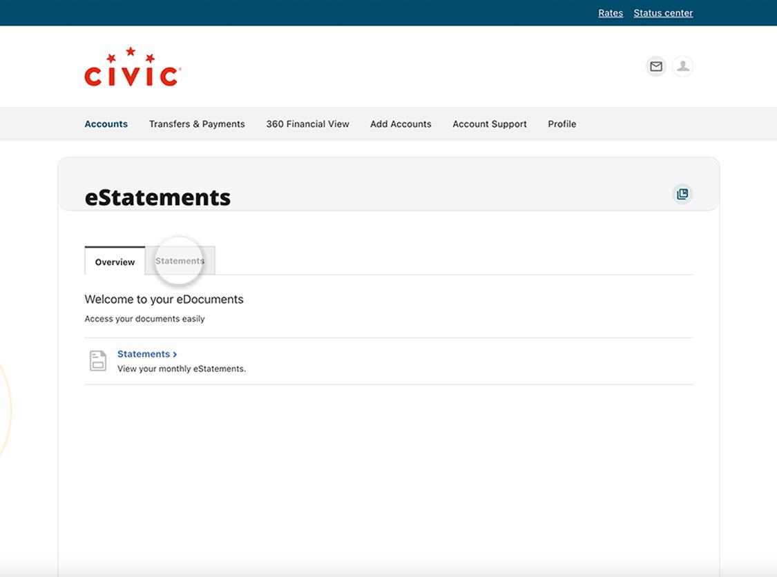Open Profile navigation item
This screenshot has height=577, width=777.
click(562, 124)
